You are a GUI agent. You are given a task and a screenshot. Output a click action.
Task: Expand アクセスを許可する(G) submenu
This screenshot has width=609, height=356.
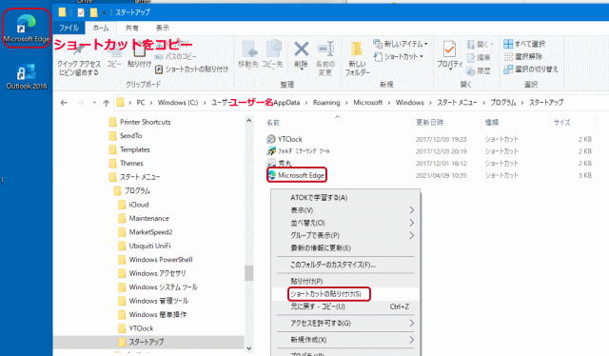[x=345, y=324]
